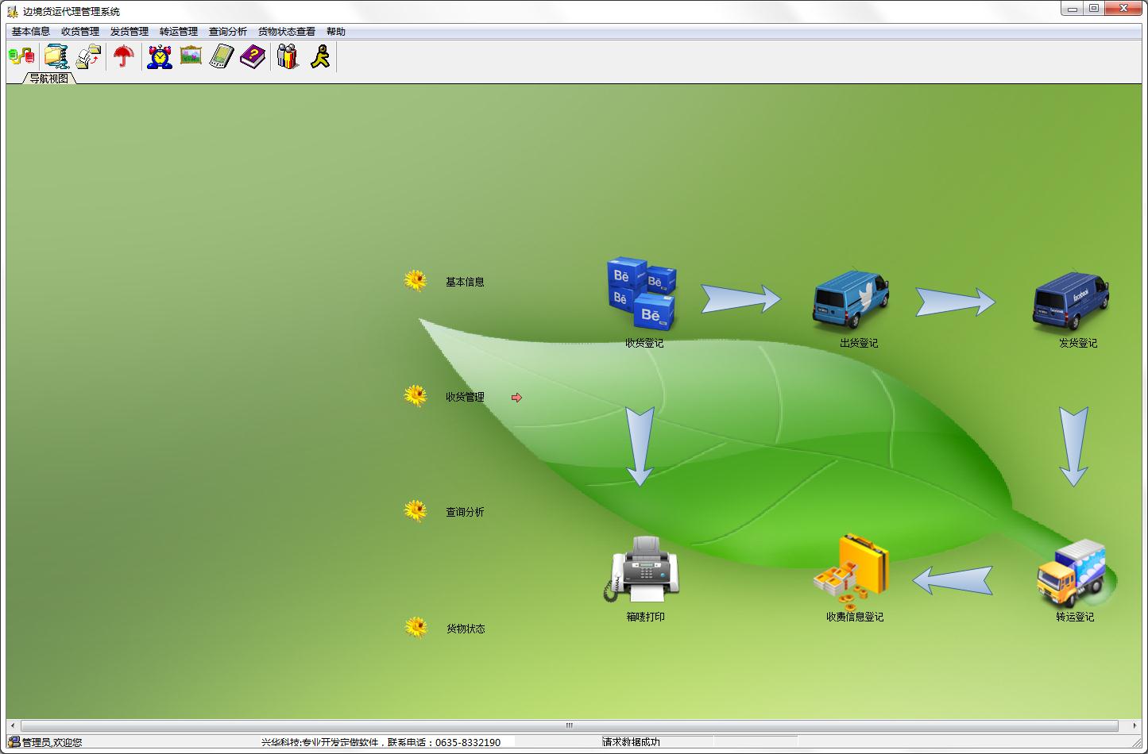Open the 基本信息 menu
This screenshot has width=1148, height=754.
31,32
